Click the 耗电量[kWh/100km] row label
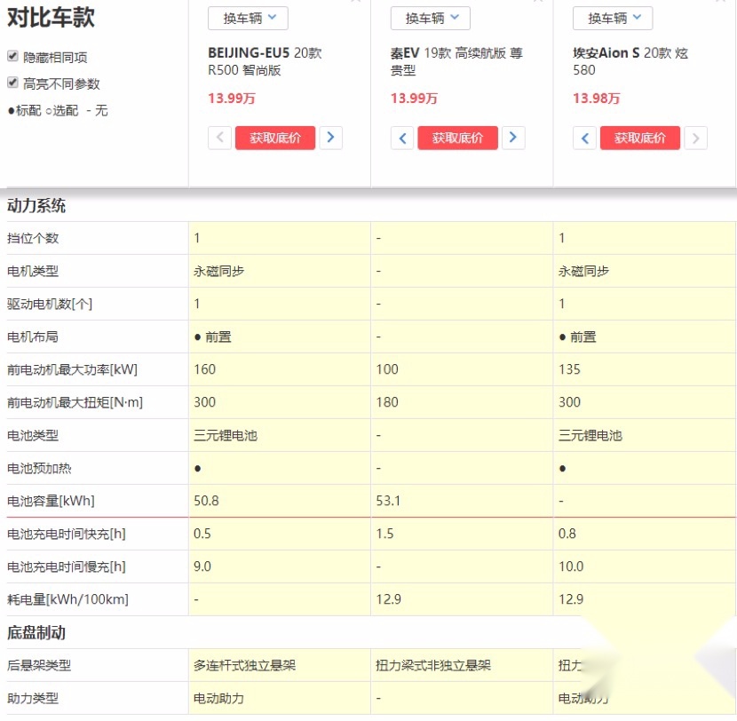 67,599
